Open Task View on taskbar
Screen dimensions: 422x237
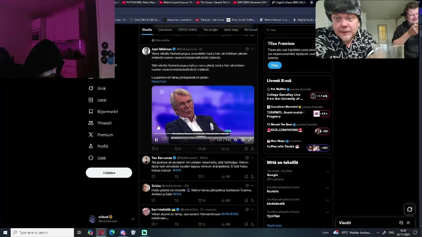(x=79, y=233)
